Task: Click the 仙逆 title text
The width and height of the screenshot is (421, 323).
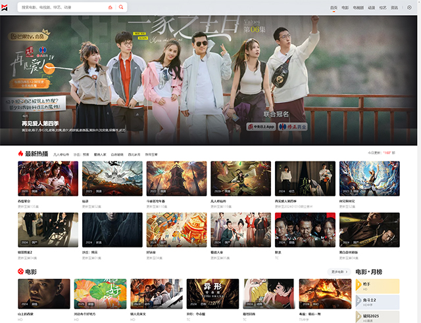Action: (x=86, y=201)
